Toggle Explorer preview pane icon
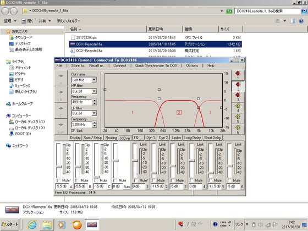The height and width of the screenshot is (231, 308). [293, 21]
